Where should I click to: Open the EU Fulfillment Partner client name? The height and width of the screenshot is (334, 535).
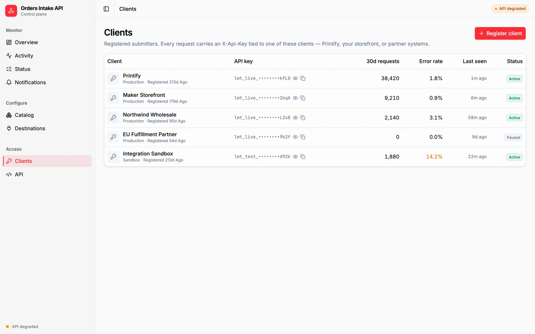point(150,134)
